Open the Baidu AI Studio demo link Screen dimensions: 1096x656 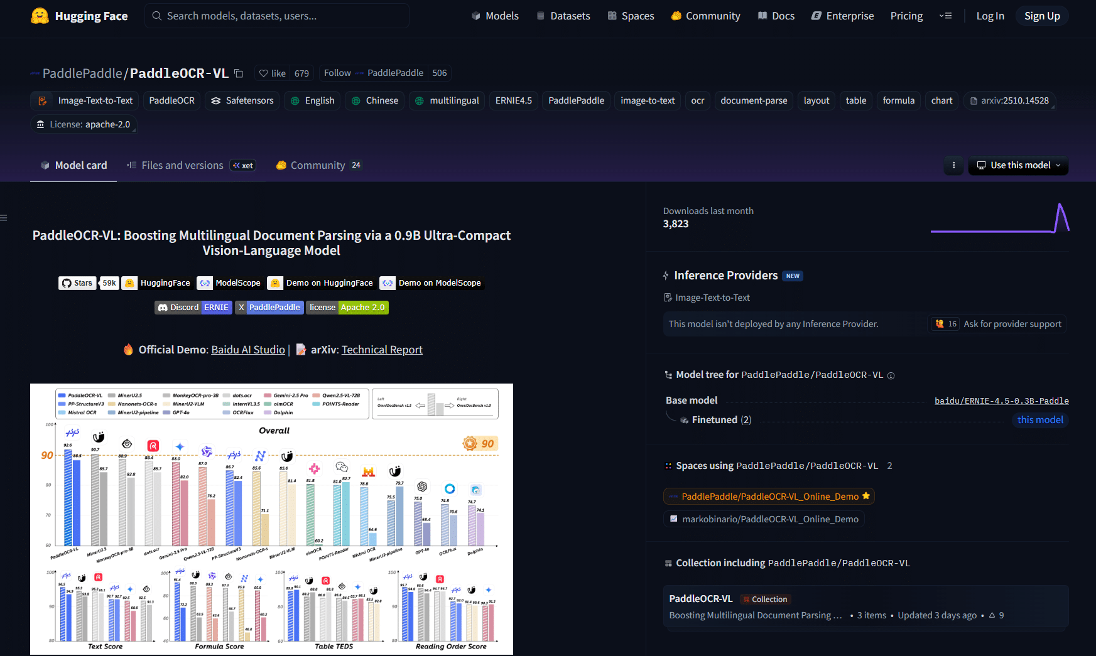pos(248,350)
